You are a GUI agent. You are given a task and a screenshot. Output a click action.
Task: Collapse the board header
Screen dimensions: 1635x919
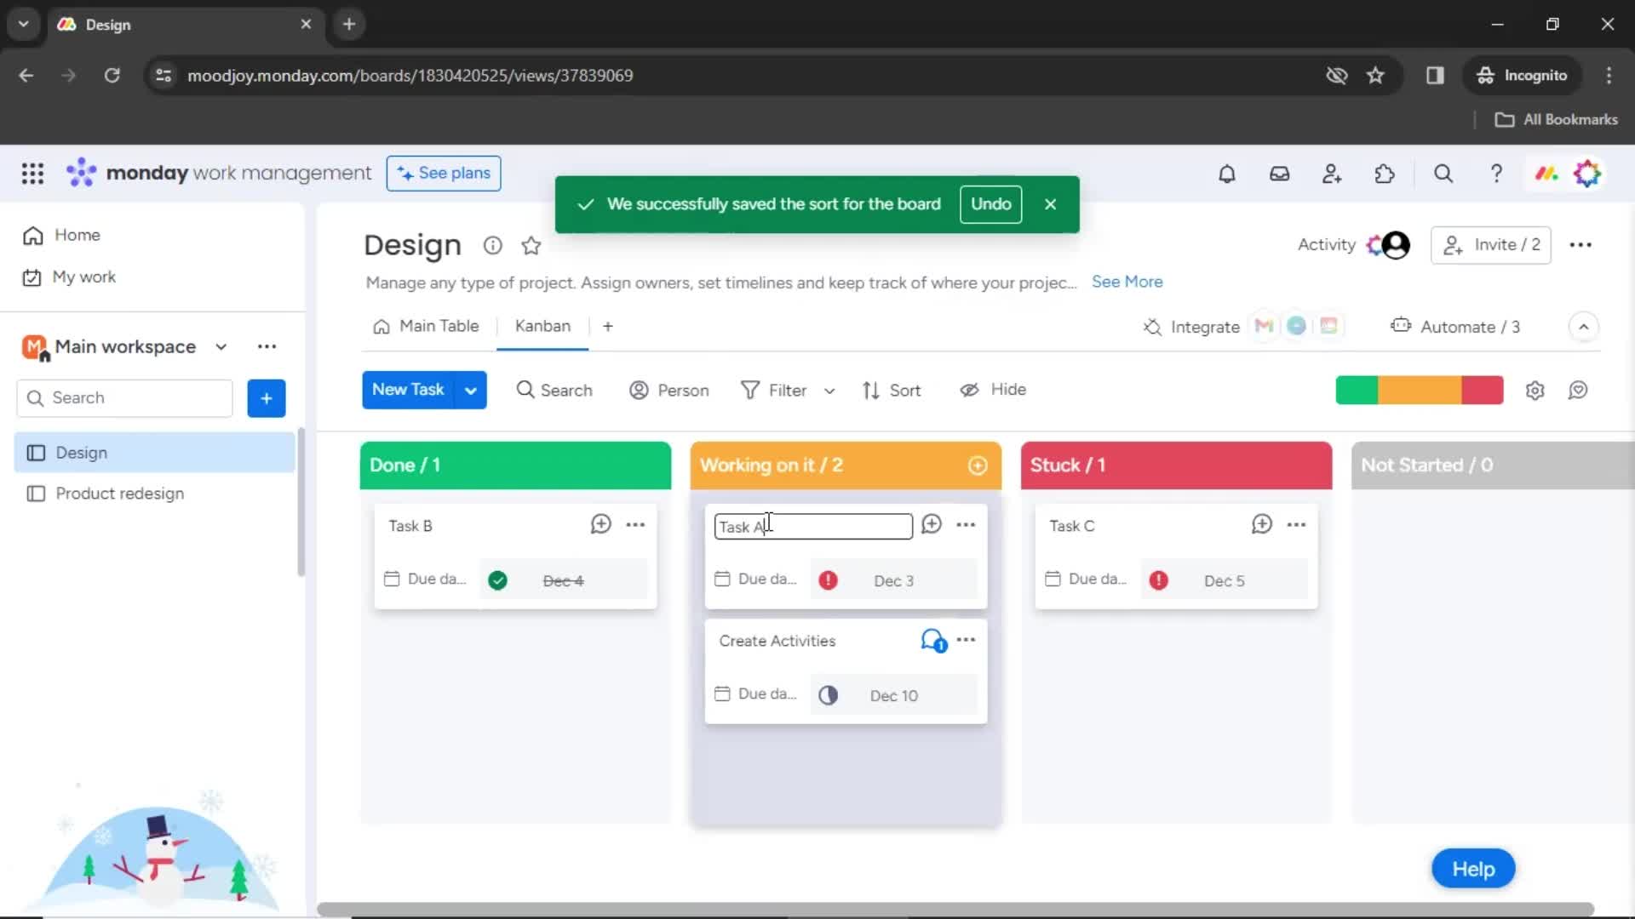tap(1583, 327)
